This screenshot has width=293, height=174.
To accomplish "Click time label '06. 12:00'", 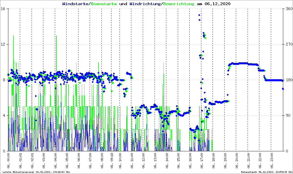I will [x=143, y=161].
